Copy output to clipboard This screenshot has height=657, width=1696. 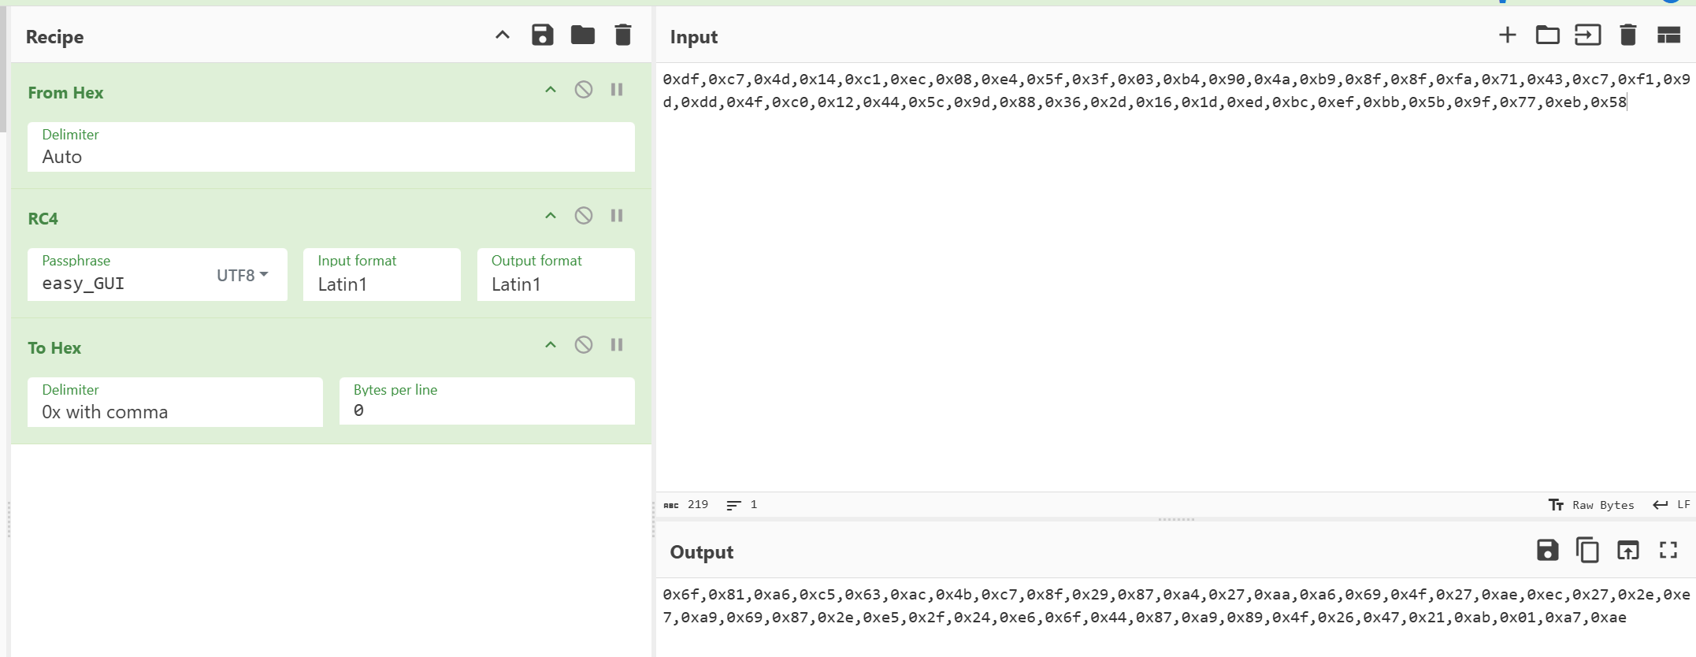[1587, 550]
